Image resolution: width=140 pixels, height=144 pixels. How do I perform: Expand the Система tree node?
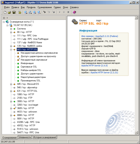pyautogui.click(x=11, y=29)
